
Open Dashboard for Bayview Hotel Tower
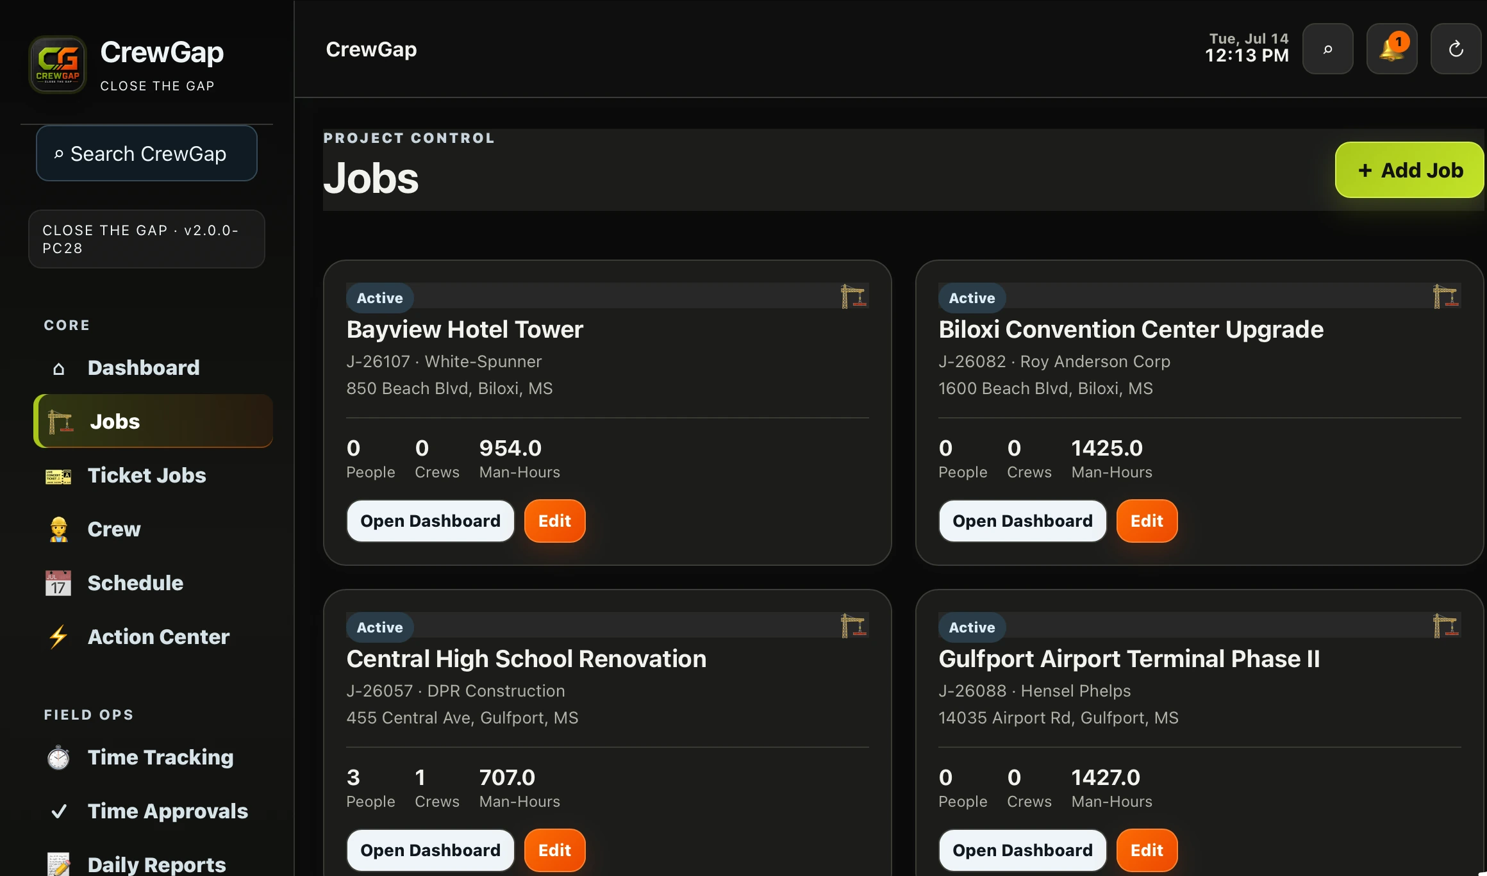click(430, 521)
